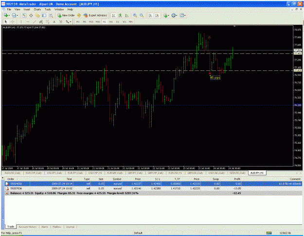Open the Help menu
The image size is (304, 236).
coord(70,9)
